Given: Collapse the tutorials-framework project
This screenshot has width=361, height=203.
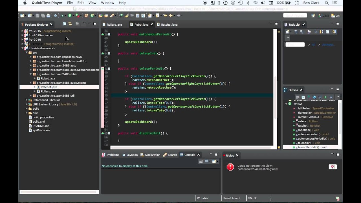Looking at the screenshot, I should coord(23,48).
